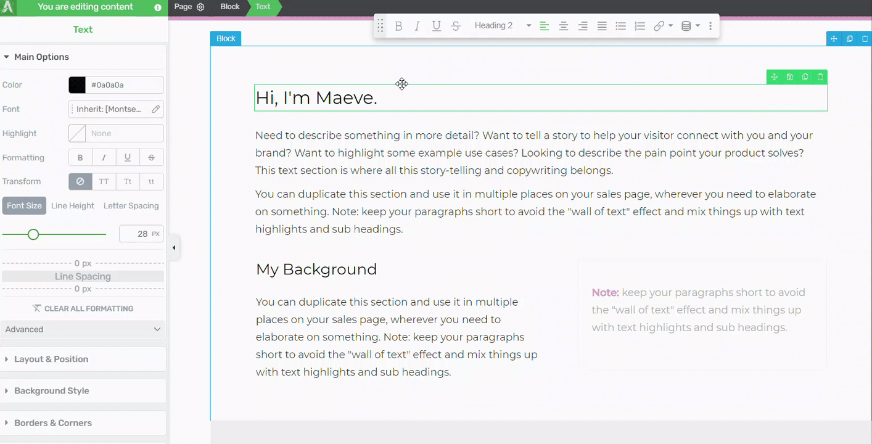Viewport: 872px width, 444px height.
Task: Expand Layout & Position section
Action: pyautogui.click(x=83, y=359)
